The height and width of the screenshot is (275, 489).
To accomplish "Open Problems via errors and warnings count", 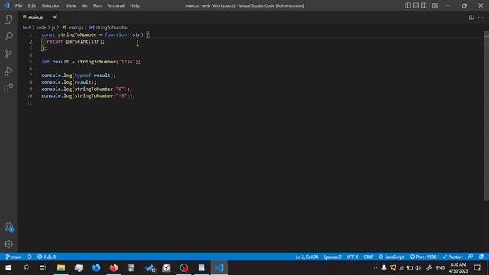I will [47, 257].
